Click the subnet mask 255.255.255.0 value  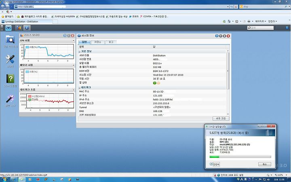[x=161, y=104]
